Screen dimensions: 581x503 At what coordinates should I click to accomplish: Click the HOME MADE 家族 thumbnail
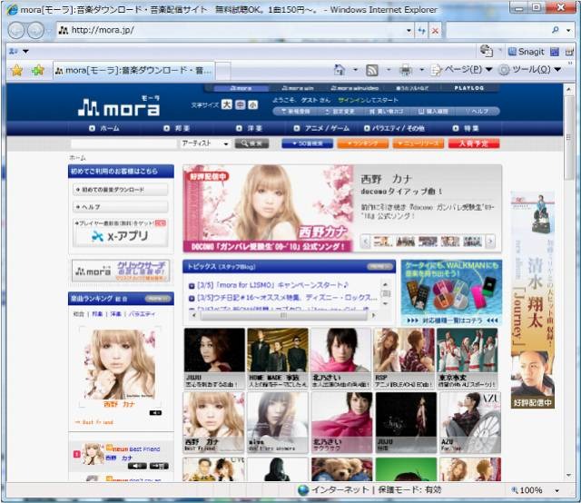(x=278, y=359)
